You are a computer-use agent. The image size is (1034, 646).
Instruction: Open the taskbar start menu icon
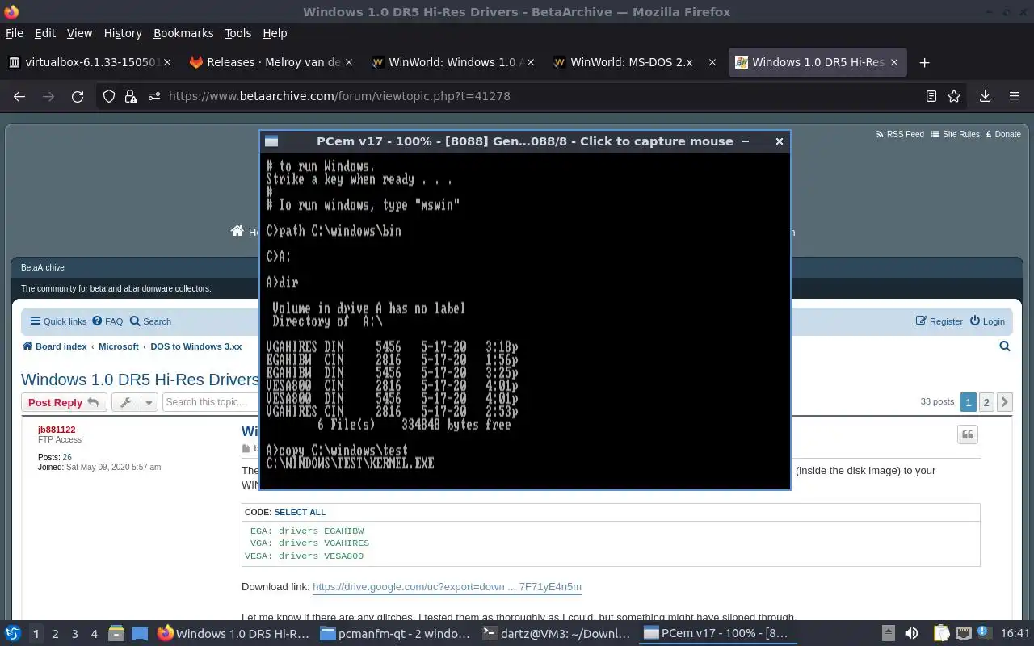coord(13,634)
